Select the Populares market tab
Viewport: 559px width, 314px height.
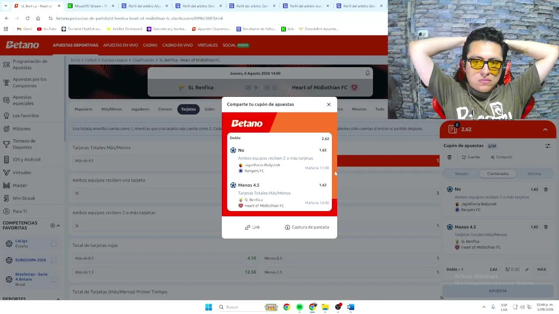(83, 109)
